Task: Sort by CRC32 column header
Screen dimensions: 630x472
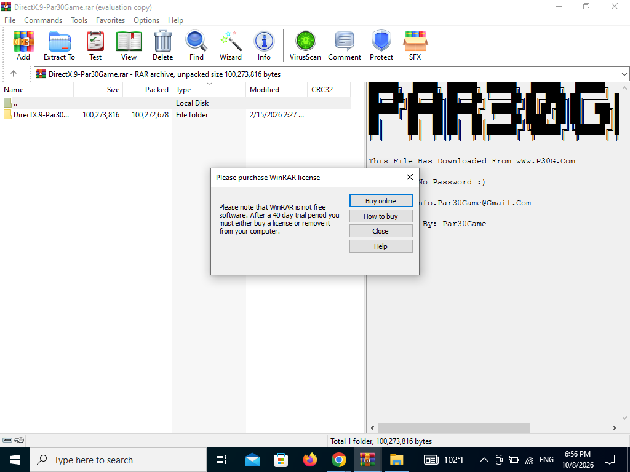Action: tap(329, 90)
